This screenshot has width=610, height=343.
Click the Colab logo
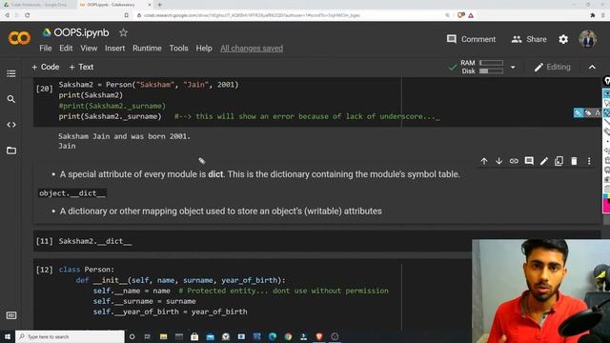pos(19,38)
